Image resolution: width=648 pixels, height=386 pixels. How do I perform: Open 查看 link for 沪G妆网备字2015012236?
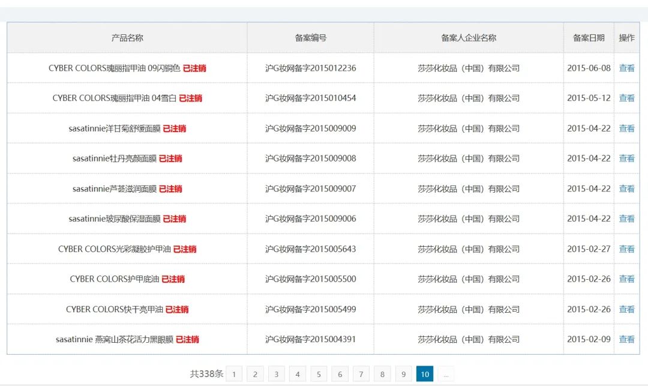coord(626,68)
